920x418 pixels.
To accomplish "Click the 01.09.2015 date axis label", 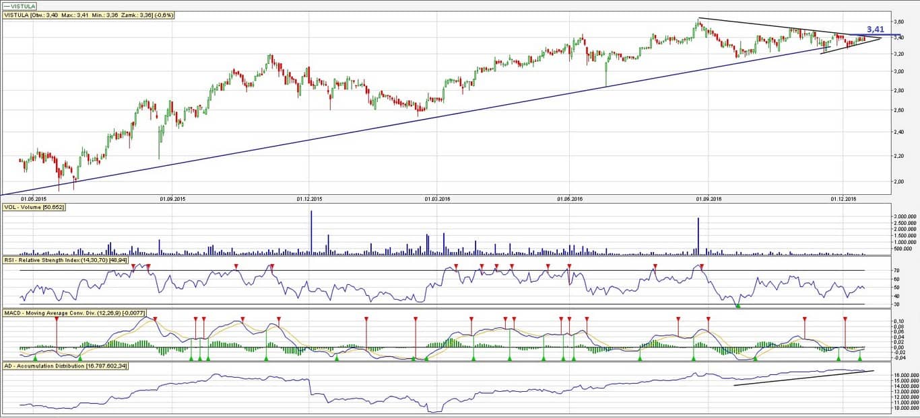I will (171, 199).
